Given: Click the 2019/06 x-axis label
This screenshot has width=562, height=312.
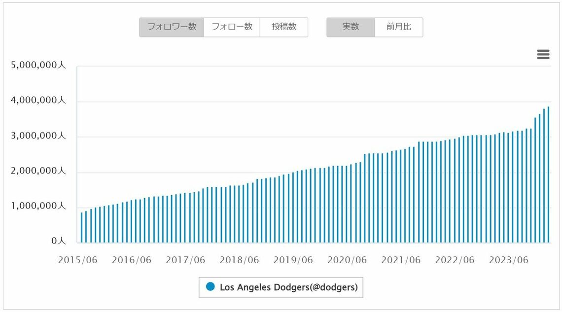Looking at the screenshot, I should click(x=293, y=260).
